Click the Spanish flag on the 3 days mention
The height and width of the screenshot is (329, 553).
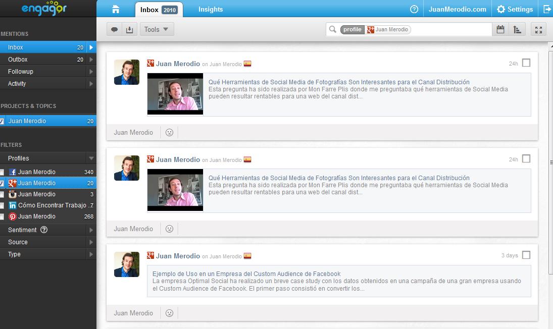click(247, 256)
